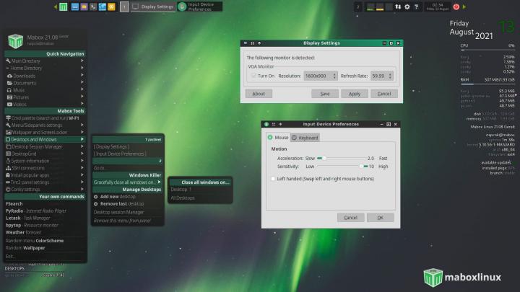520x292 pixels.
Task: Switch to workspace 2 in the top panel
Action: click(357, 6)
